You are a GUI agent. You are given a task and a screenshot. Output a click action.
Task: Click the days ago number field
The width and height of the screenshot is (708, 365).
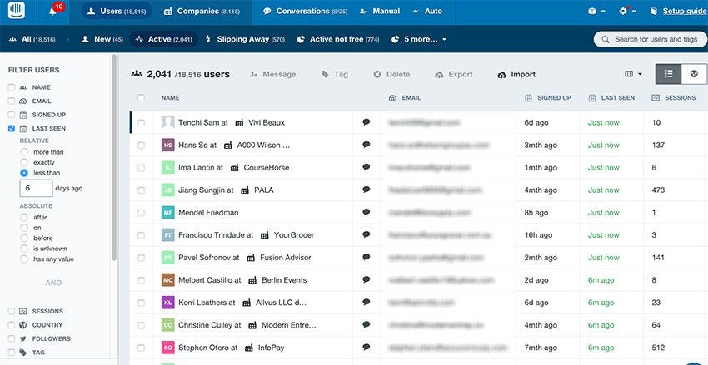click(x=36, y=189)
